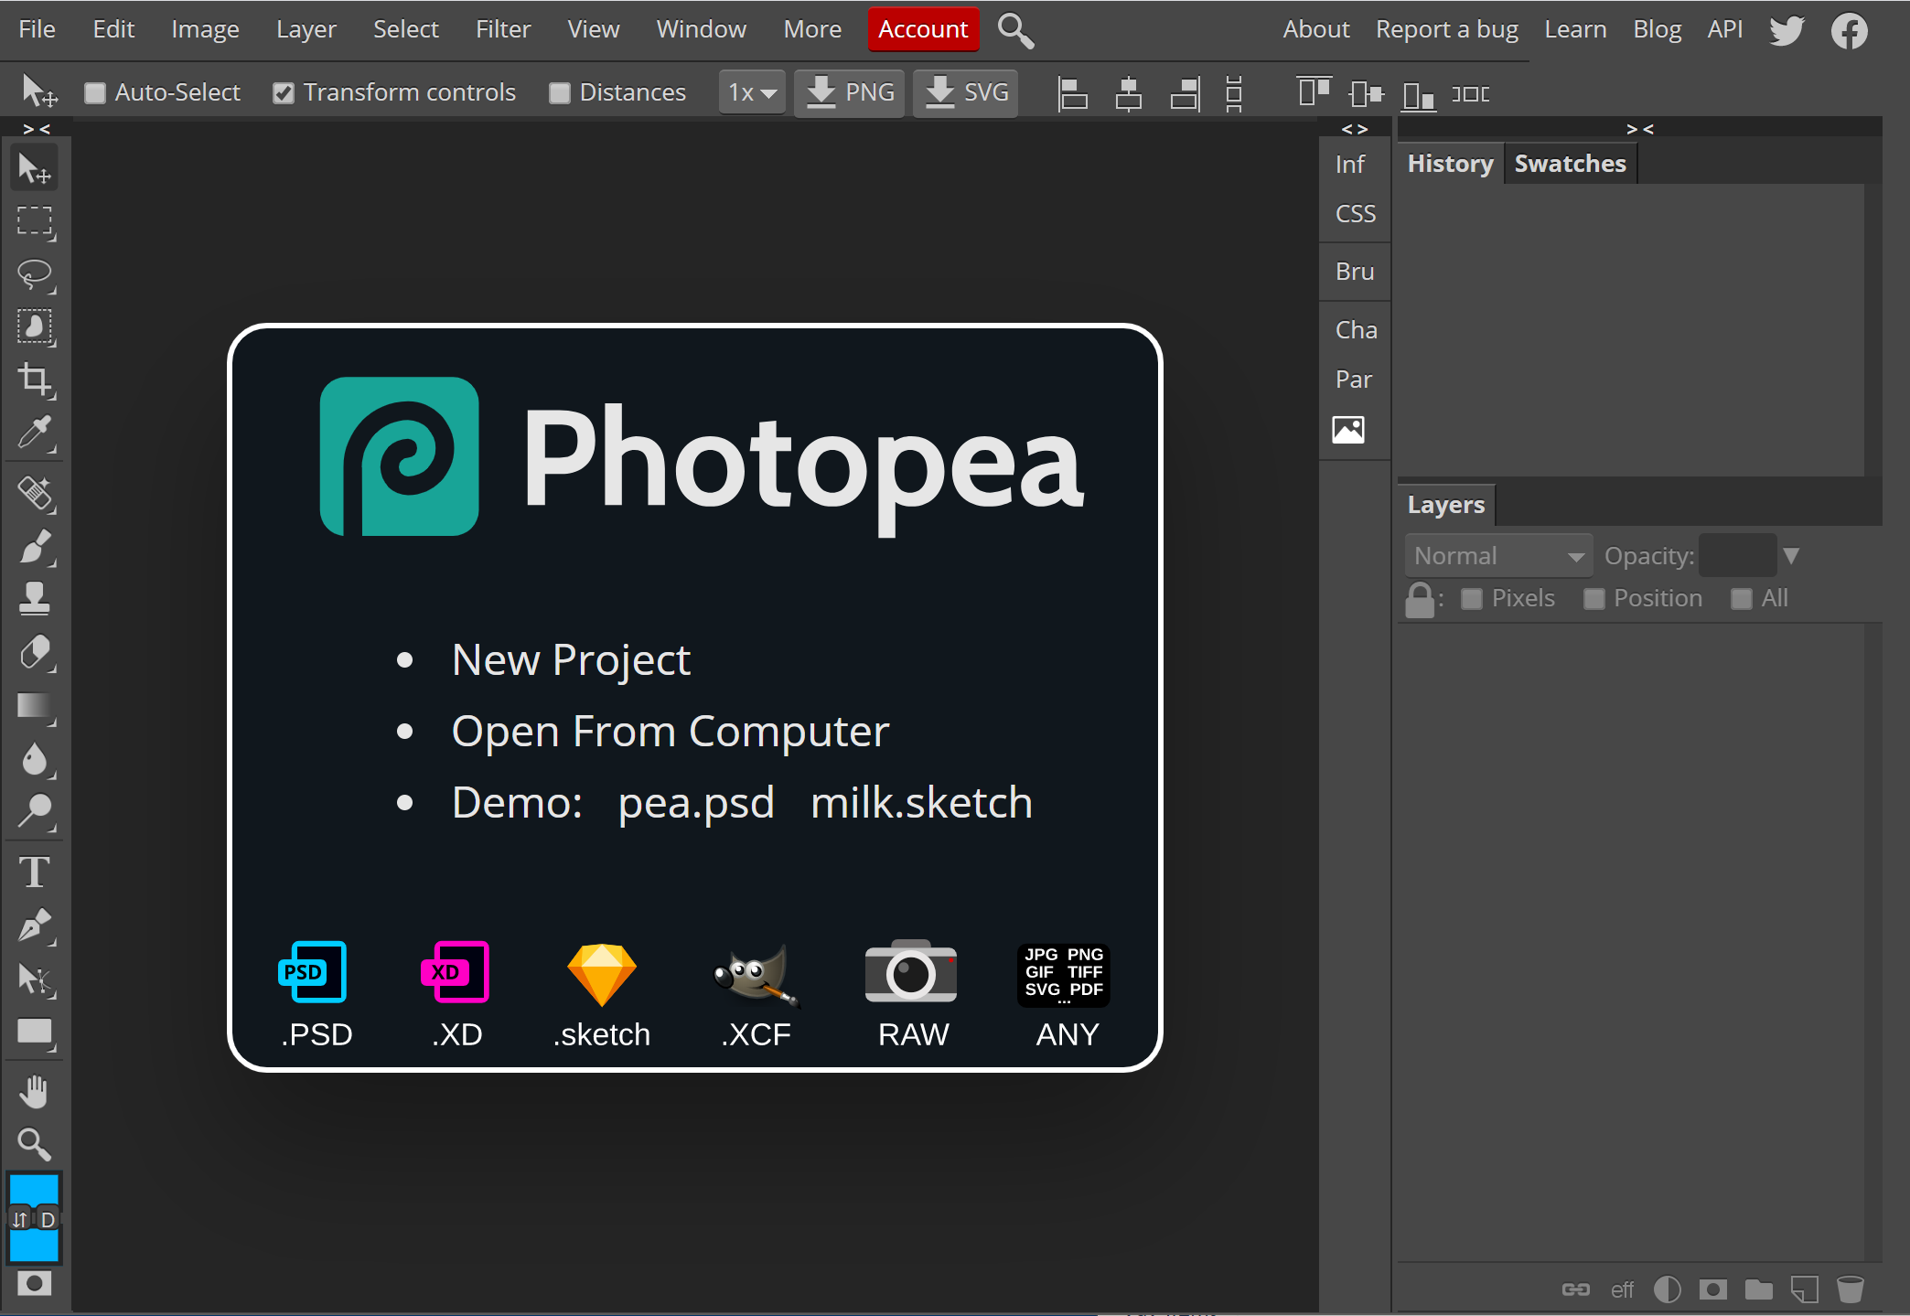Click New Project link
Screen dimensions: 1910x1316
[571, 659]
